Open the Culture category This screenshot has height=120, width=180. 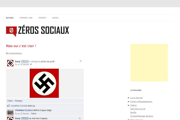[x=133, y=105]
